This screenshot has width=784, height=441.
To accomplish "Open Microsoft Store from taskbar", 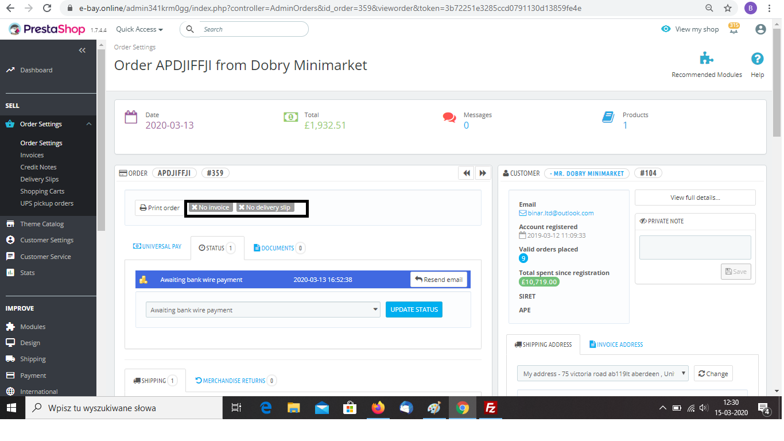I will point(350,408).
